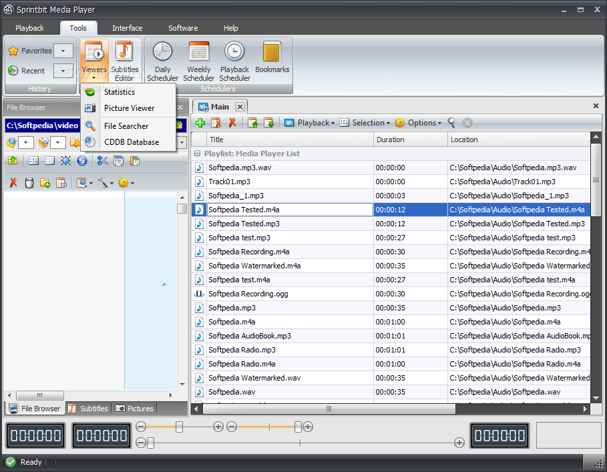Close the Main playlist tab
This screenshot has width=607, height=472.
[240, 107]
